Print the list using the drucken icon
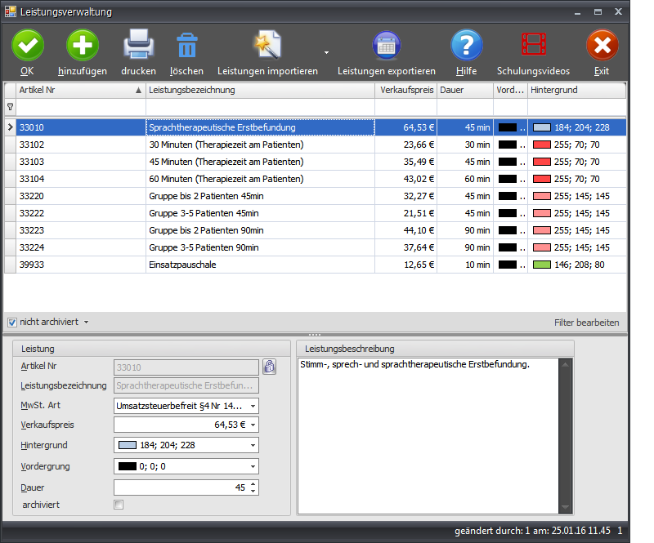The height and width of the screenshot is (543, 654). coord(138,45)
